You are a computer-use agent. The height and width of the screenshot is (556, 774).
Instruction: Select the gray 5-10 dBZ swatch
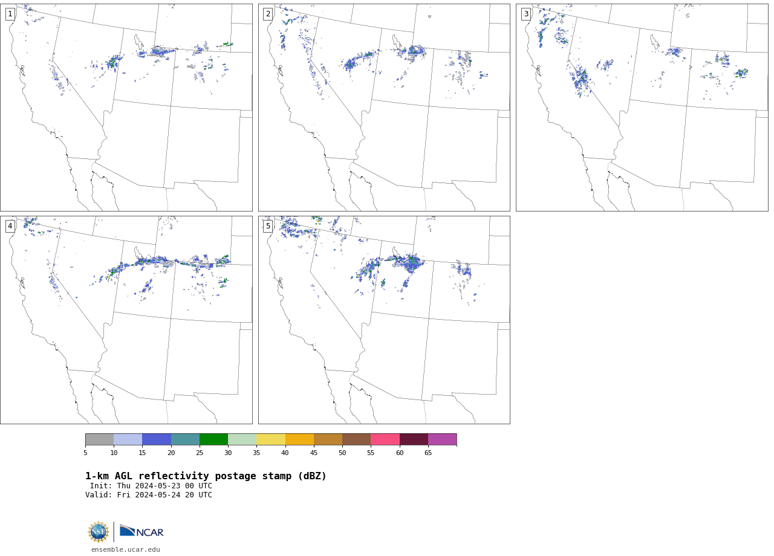tap(99, 439)
